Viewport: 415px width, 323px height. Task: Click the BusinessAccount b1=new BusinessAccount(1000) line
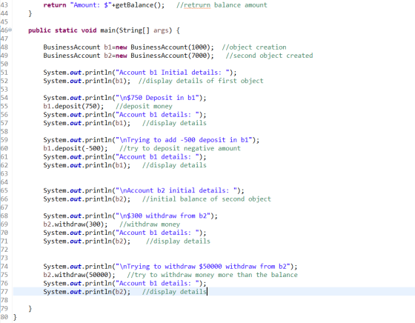pos(129,47)
